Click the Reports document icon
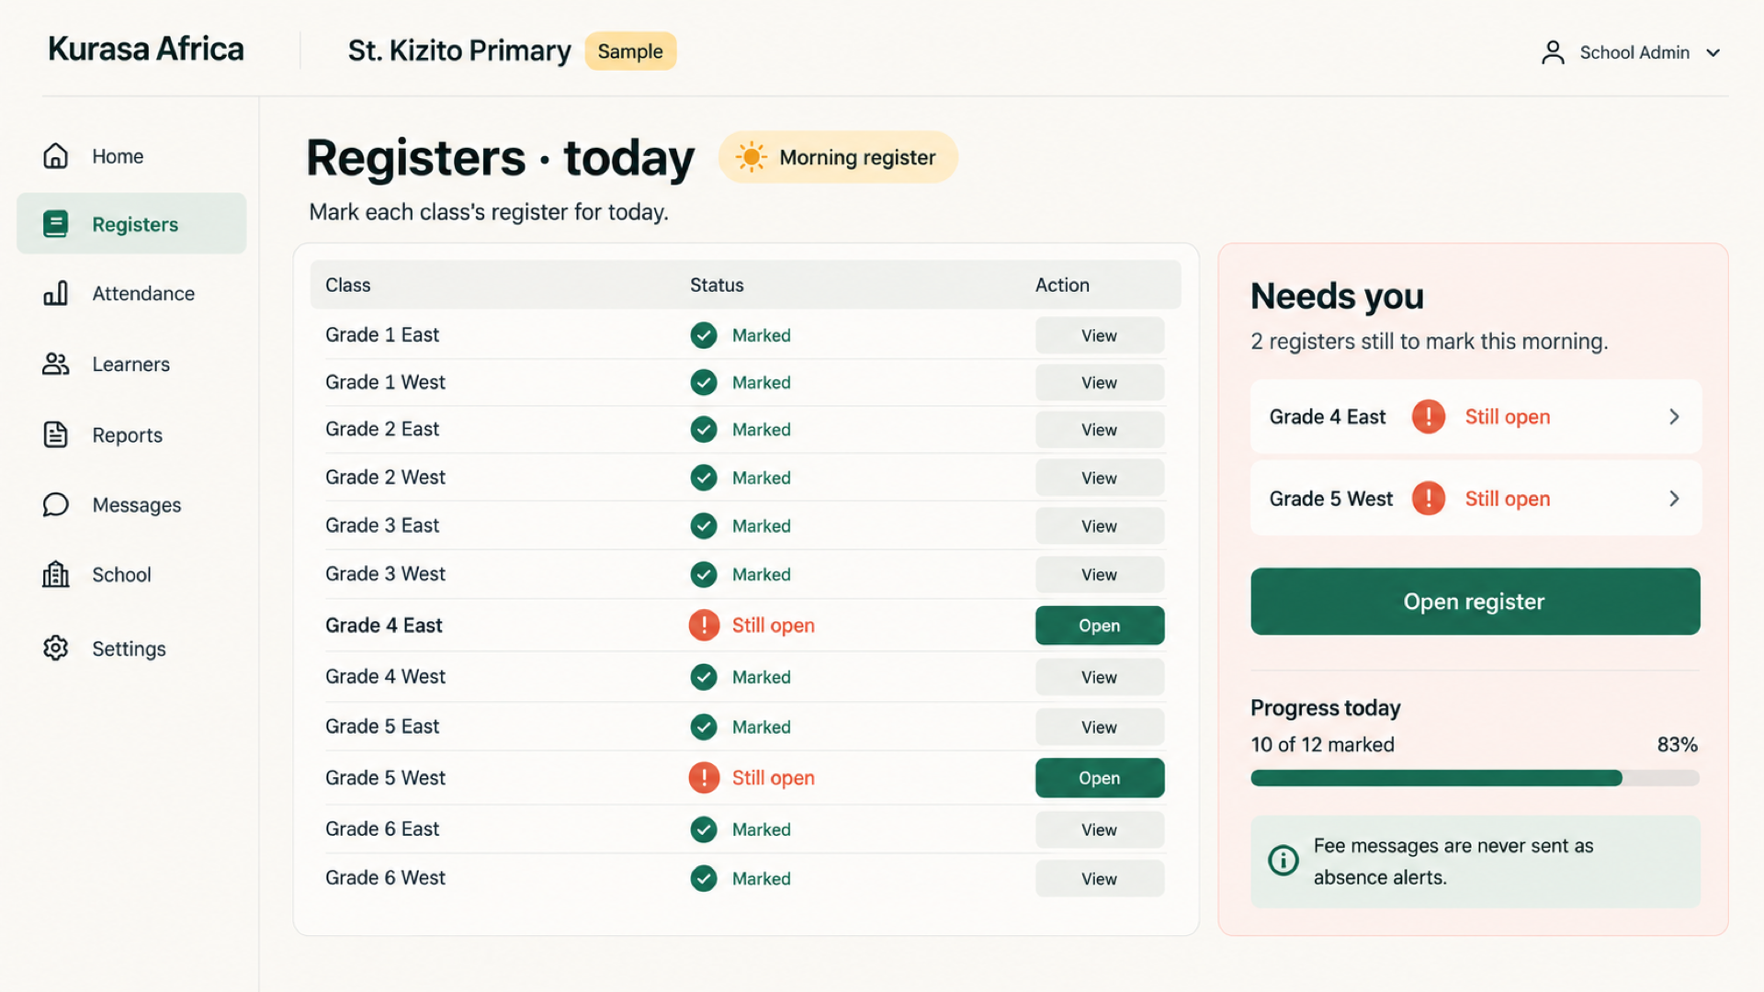 55,434
